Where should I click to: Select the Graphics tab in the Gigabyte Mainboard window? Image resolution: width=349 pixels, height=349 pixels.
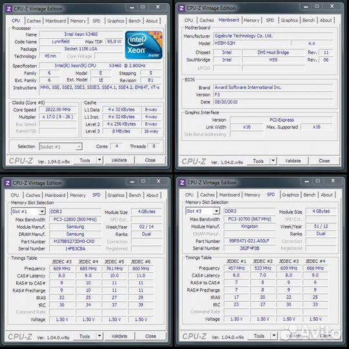290,20
